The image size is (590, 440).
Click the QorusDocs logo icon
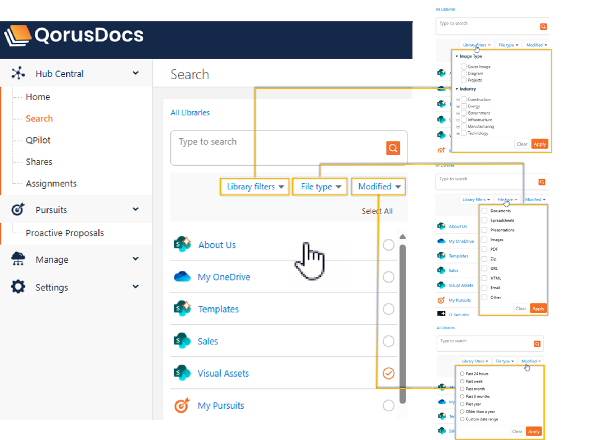click(x=17, y=36)
